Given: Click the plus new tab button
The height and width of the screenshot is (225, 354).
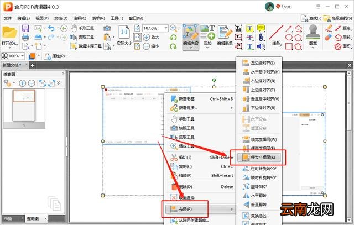Looking at the screenshot, I should 32,65.
